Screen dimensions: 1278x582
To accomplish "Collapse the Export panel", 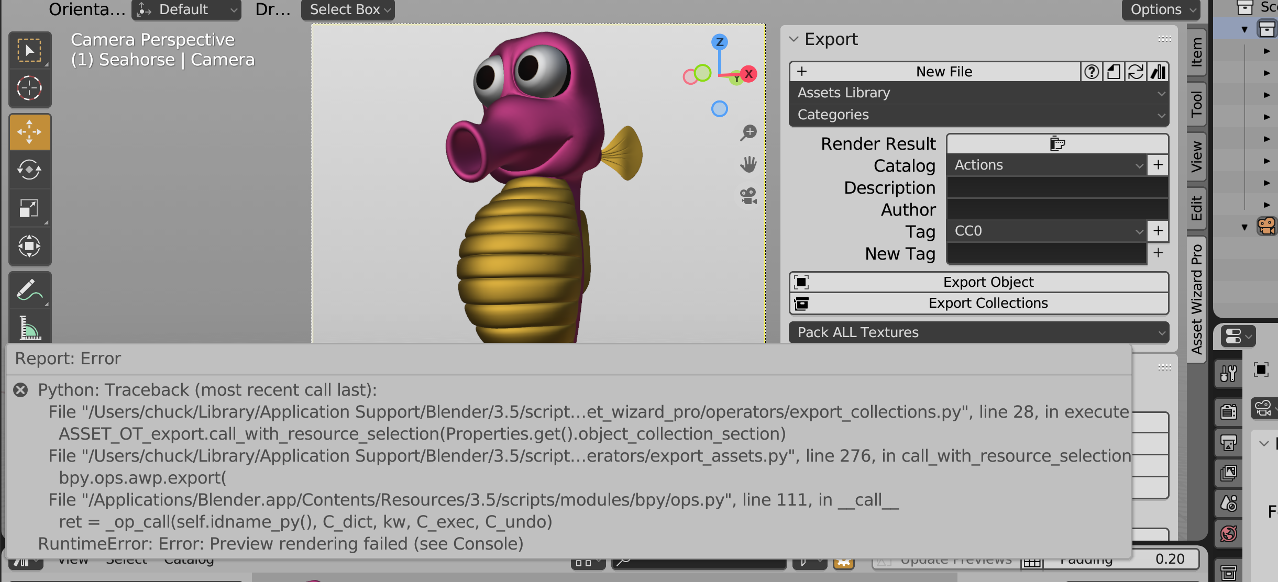I will [x=794, y=39].
